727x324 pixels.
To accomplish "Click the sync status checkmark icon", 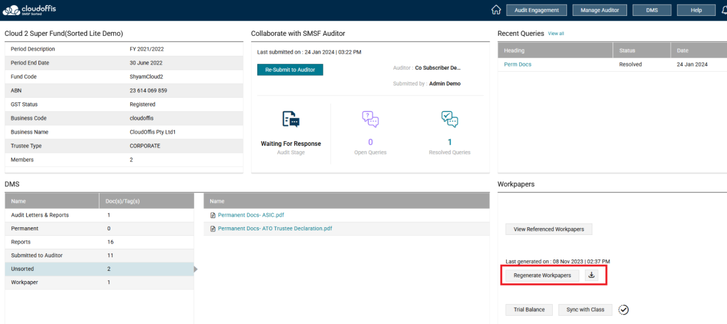I will click(623, 310).
